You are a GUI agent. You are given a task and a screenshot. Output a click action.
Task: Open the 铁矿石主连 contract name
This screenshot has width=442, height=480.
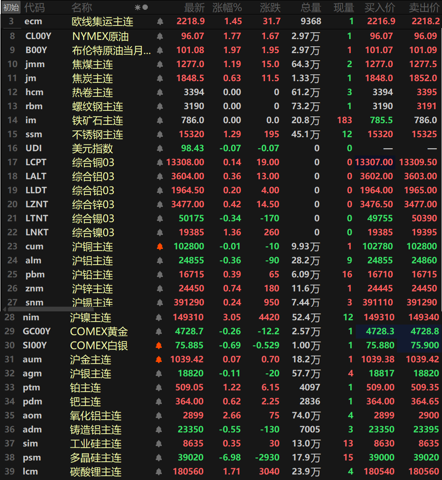point(98,121)
